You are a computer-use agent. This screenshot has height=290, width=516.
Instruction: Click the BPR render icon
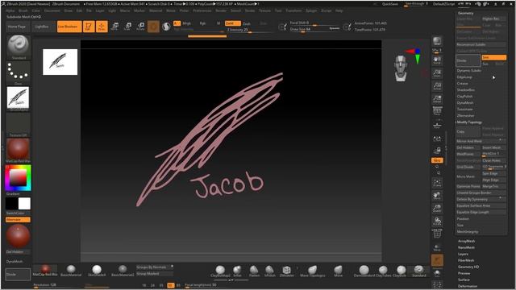pos(437,41)
